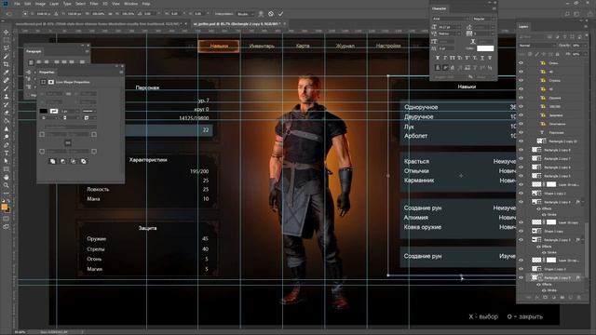The width and height of the screenshot is (596, 335).
Task: Click the Combine Shapes icon in Properties
Action: [x=52, y=161]
